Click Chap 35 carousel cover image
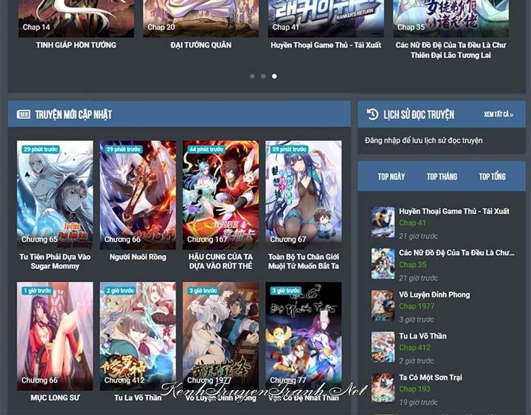Viewport: 531px width, 415px height. 451,18
